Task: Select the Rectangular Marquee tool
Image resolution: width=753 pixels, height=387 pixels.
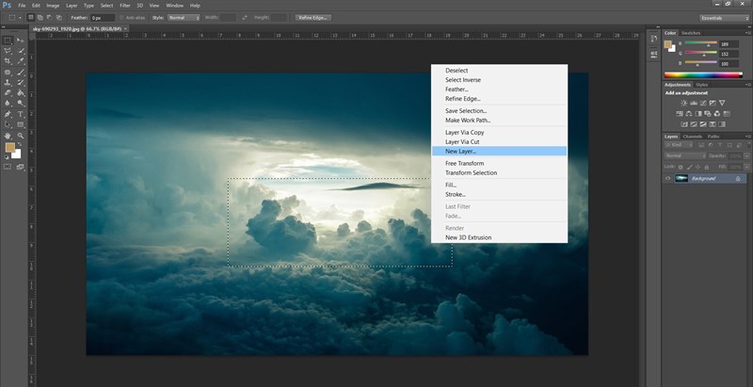Action: point(8,40)
